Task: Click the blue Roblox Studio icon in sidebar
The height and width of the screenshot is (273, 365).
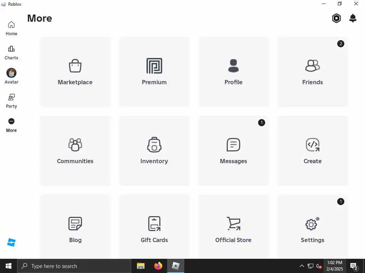Action: (x=11, y=242)
